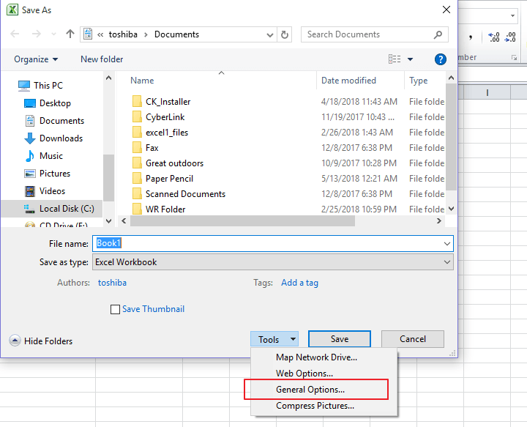
Task: Click the Back navigation arrow
Action: coord(15,34)
